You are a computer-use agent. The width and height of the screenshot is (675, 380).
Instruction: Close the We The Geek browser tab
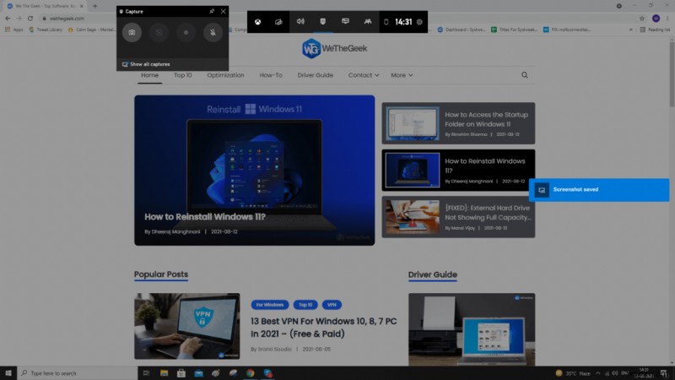[81, 6]
